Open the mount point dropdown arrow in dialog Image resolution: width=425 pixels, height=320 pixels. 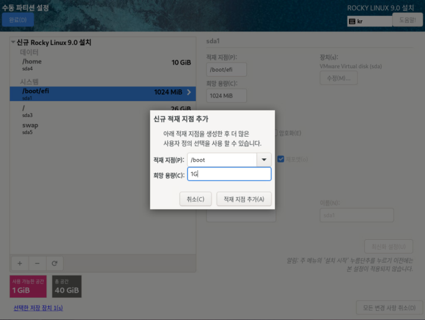click(x=264, y=159)
